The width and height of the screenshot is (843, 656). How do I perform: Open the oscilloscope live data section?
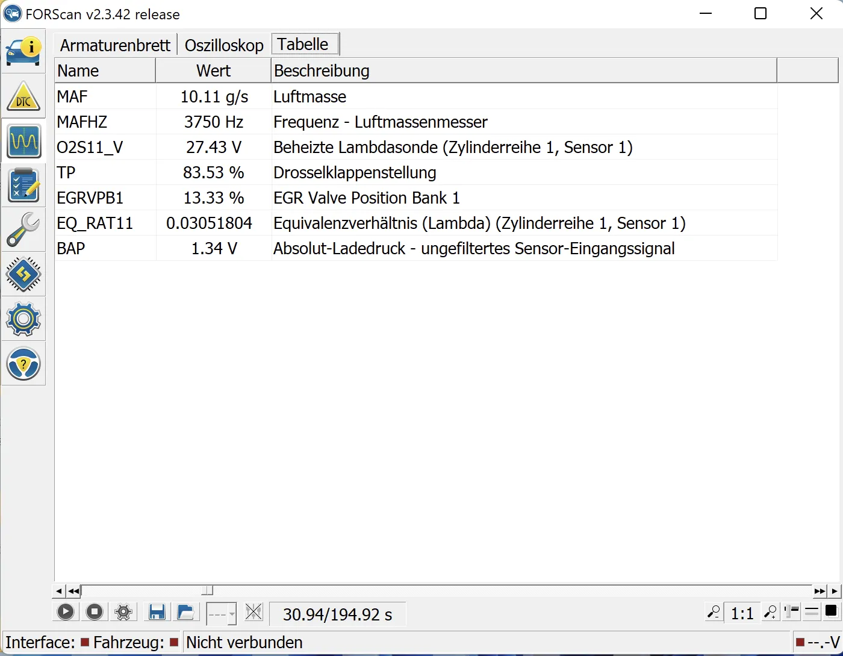[x=23, y=142]
